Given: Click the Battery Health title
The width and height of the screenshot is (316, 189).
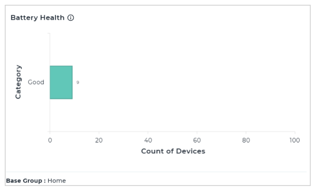Looking at the screenshot, I should [x=38, y=18].
